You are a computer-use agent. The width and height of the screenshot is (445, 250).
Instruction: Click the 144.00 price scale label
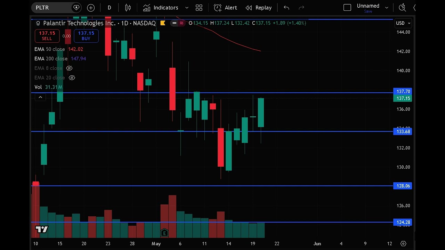[403, 32]
